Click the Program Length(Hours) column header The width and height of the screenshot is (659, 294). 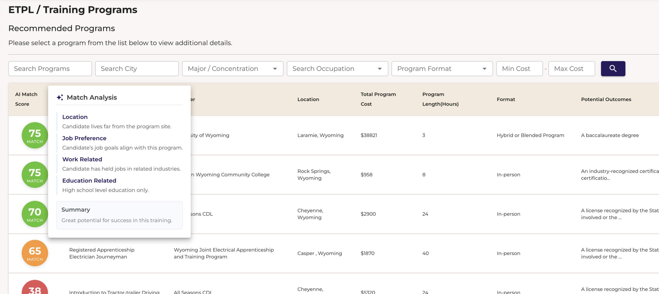440,99
